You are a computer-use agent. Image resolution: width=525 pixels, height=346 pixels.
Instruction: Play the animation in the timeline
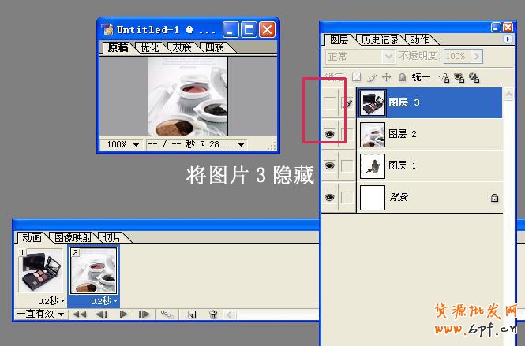pos(124,314)
